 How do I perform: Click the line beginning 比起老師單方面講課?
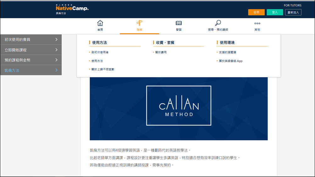coord(165,158)
